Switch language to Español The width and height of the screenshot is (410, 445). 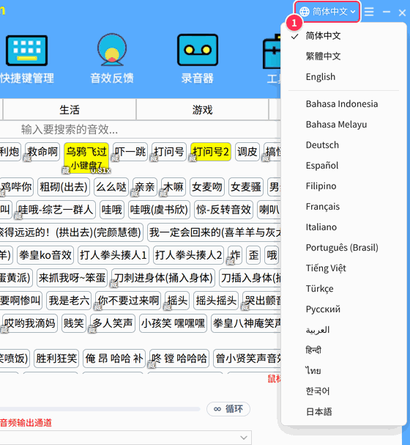322,166
